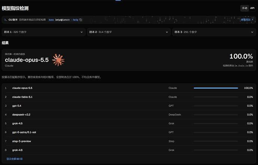Click the Claude vendor label in claude-fable-5.1 row

click(x=173, y=97)
